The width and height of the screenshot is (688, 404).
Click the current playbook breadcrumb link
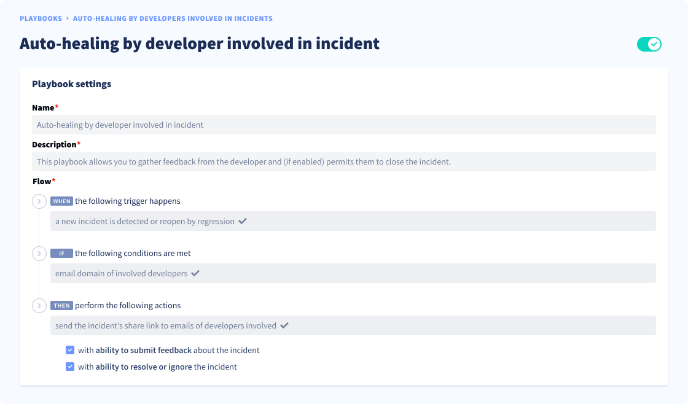(173, 18)
